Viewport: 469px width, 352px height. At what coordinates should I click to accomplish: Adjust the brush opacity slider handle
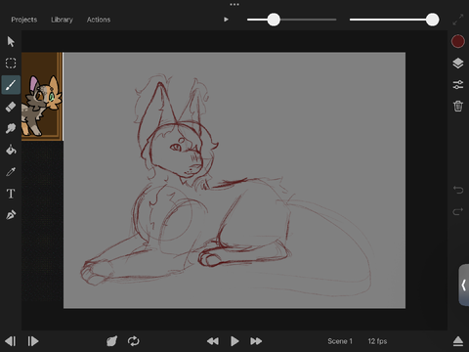[432, 20]
